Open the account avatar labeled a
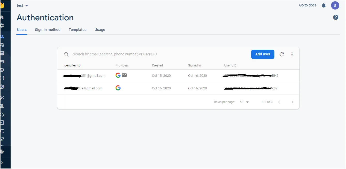 click(x=335, y=5)
